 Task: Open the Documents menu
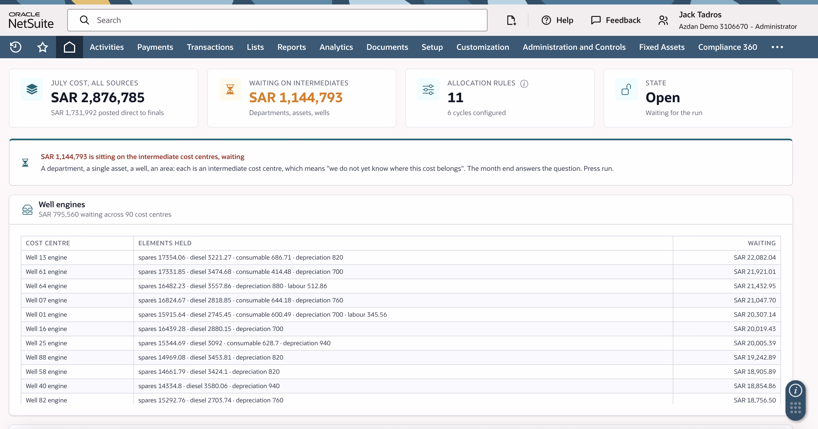(387, 47)
